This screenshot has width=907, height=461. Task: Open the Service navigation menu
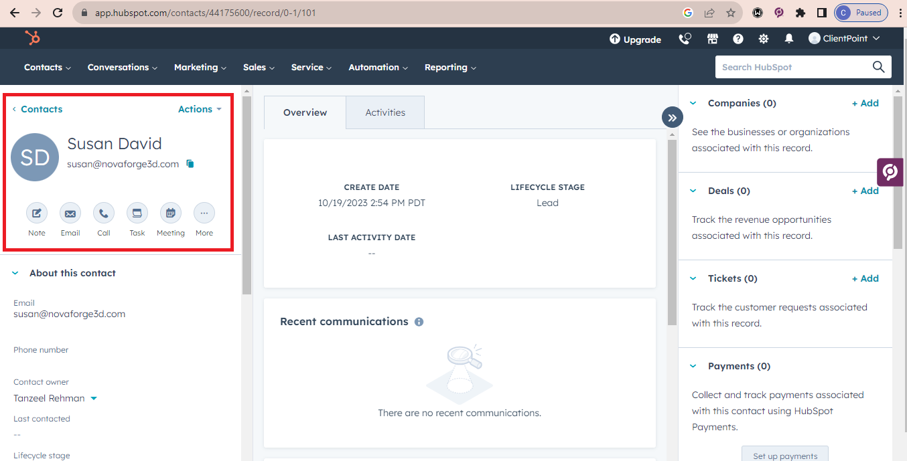[311, 67]
